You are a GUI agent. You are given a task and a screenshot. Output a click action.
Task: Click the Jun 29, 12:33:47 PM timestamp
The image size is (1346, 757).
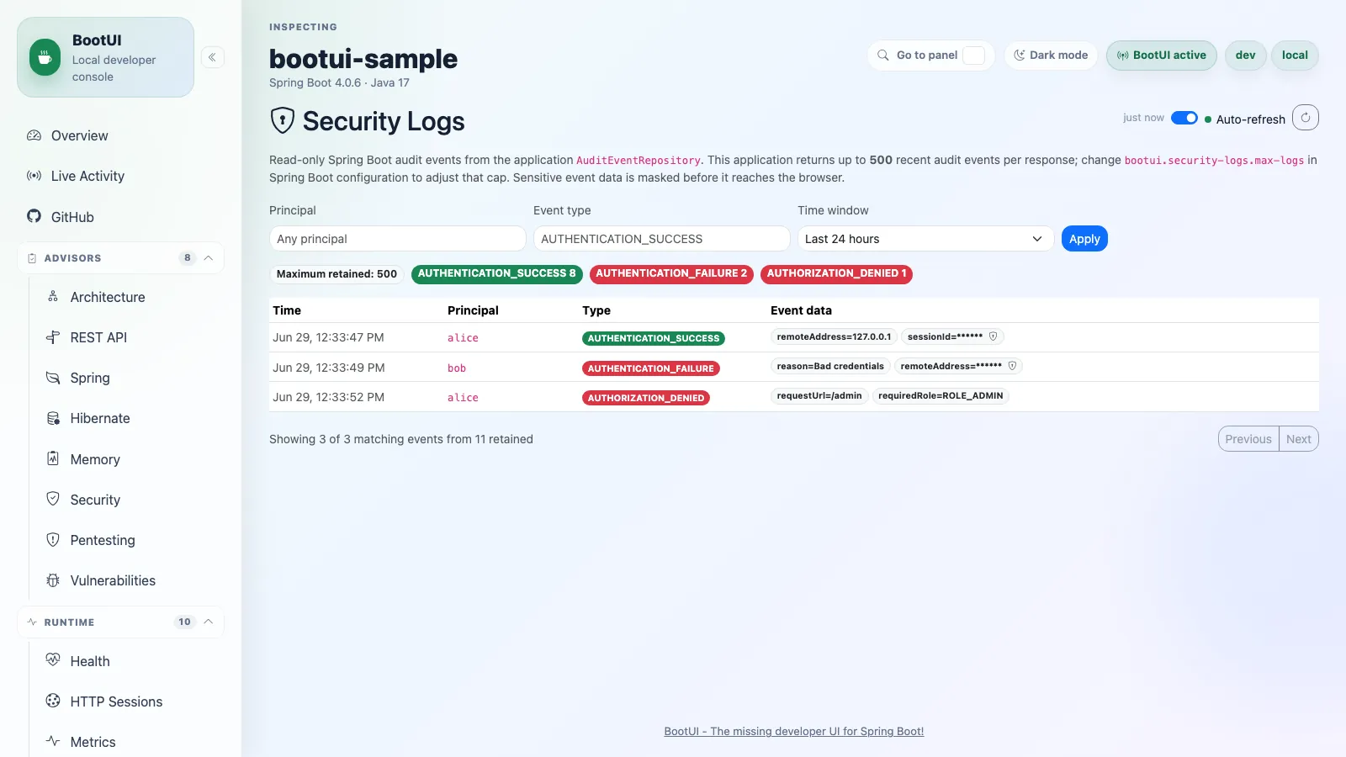(x=328, y=337)
